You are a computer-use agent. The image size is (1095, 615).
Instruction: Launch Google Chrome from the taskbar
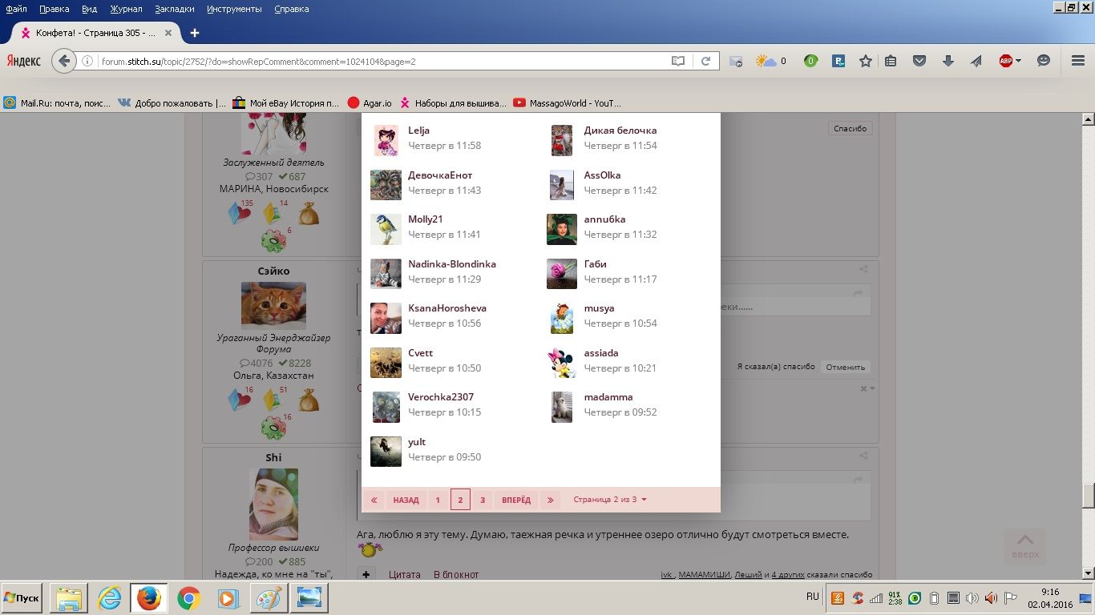(188, 598)
